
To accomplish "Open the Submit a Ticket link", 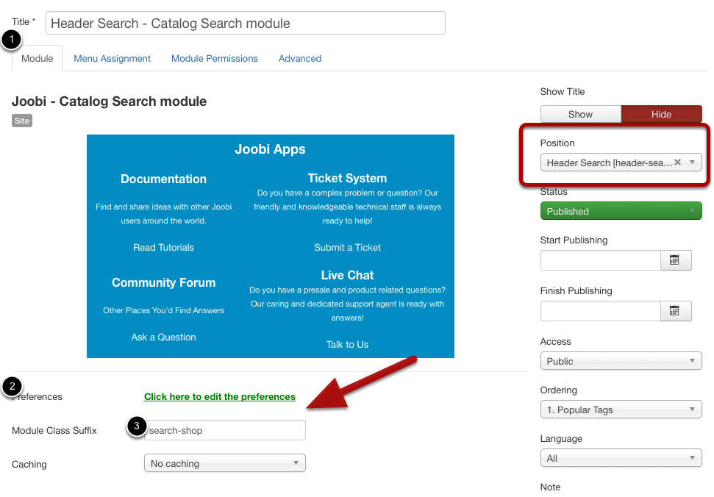I will [x=347, y=248].
